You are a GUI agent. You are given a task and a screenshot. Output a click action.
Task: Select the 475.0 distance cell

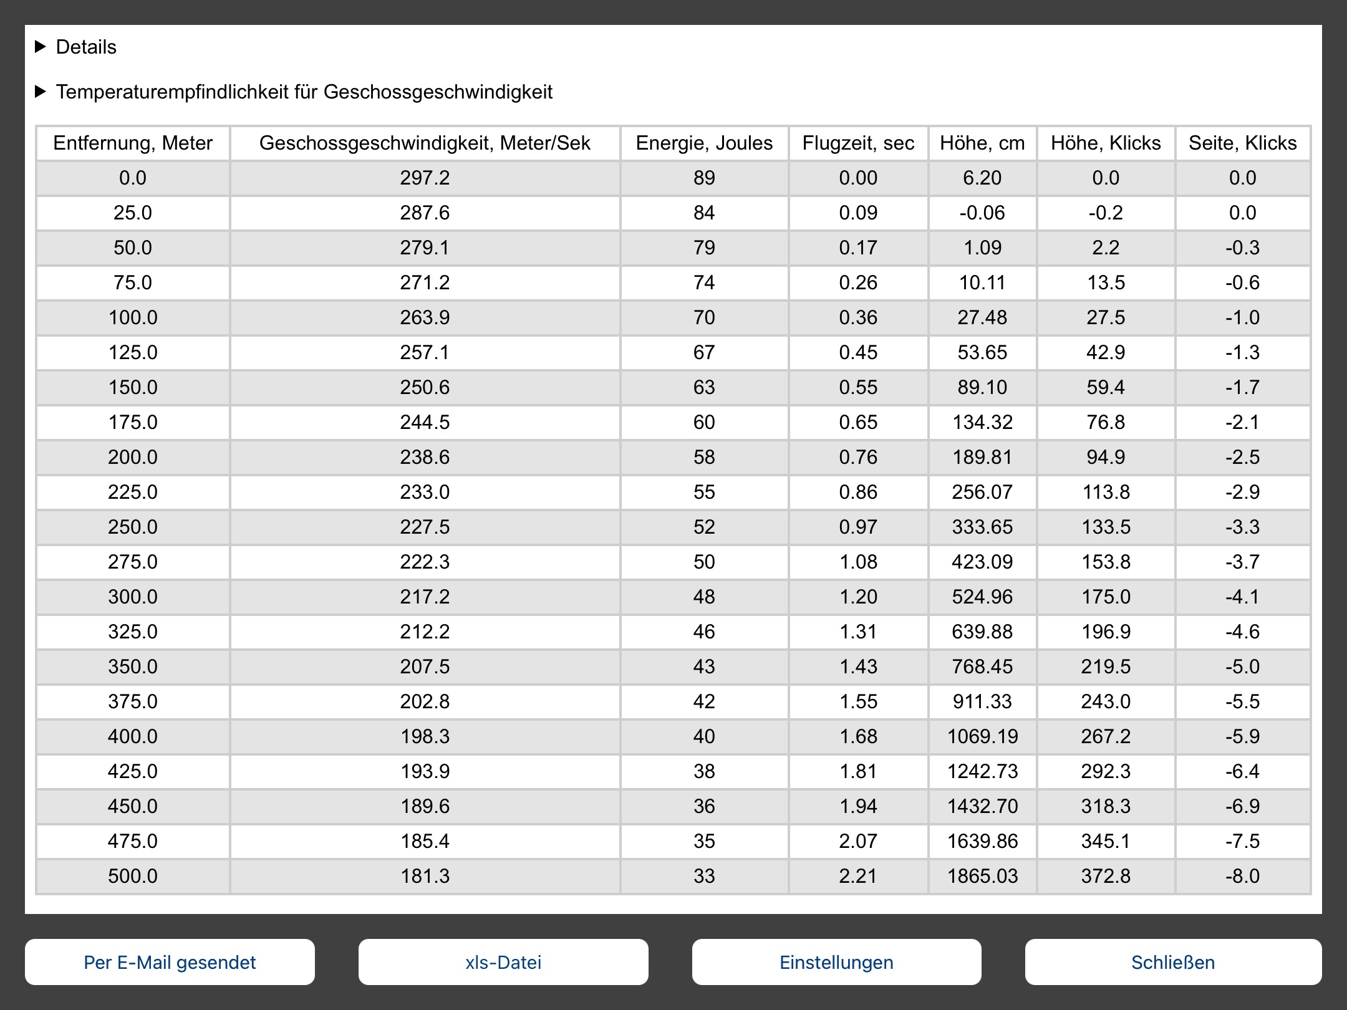(x=133, y=841)
